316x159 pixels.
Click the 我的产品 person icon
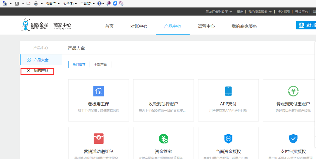(x=29, y=70)
